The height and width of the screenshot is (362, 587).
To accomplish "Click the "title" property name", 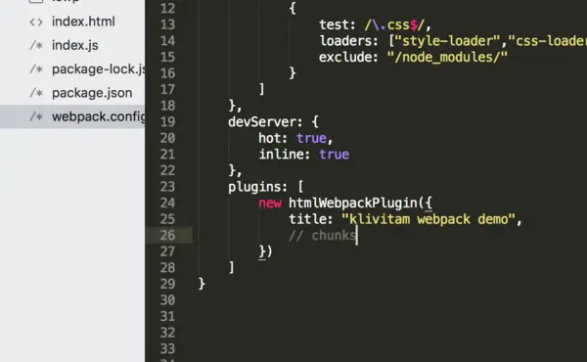I will point(307,219).
